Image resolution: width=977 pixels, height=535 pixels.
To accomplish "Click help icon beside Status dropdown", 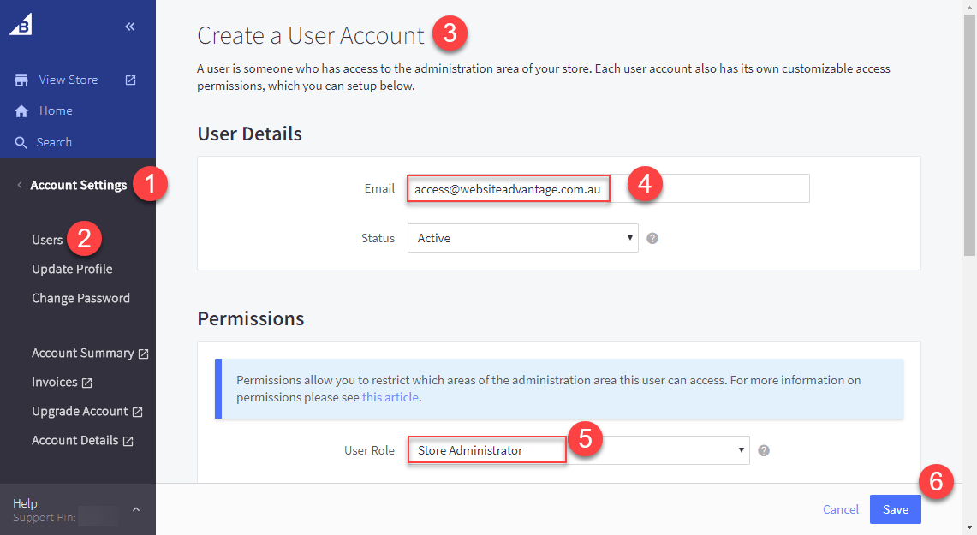I will [x=652, y=239].
